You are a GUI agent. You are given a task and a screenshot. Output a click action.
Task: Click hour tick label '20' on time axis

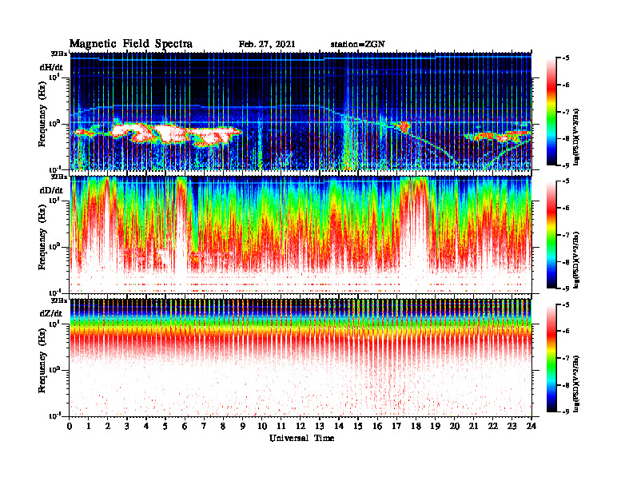click(455, 426)
